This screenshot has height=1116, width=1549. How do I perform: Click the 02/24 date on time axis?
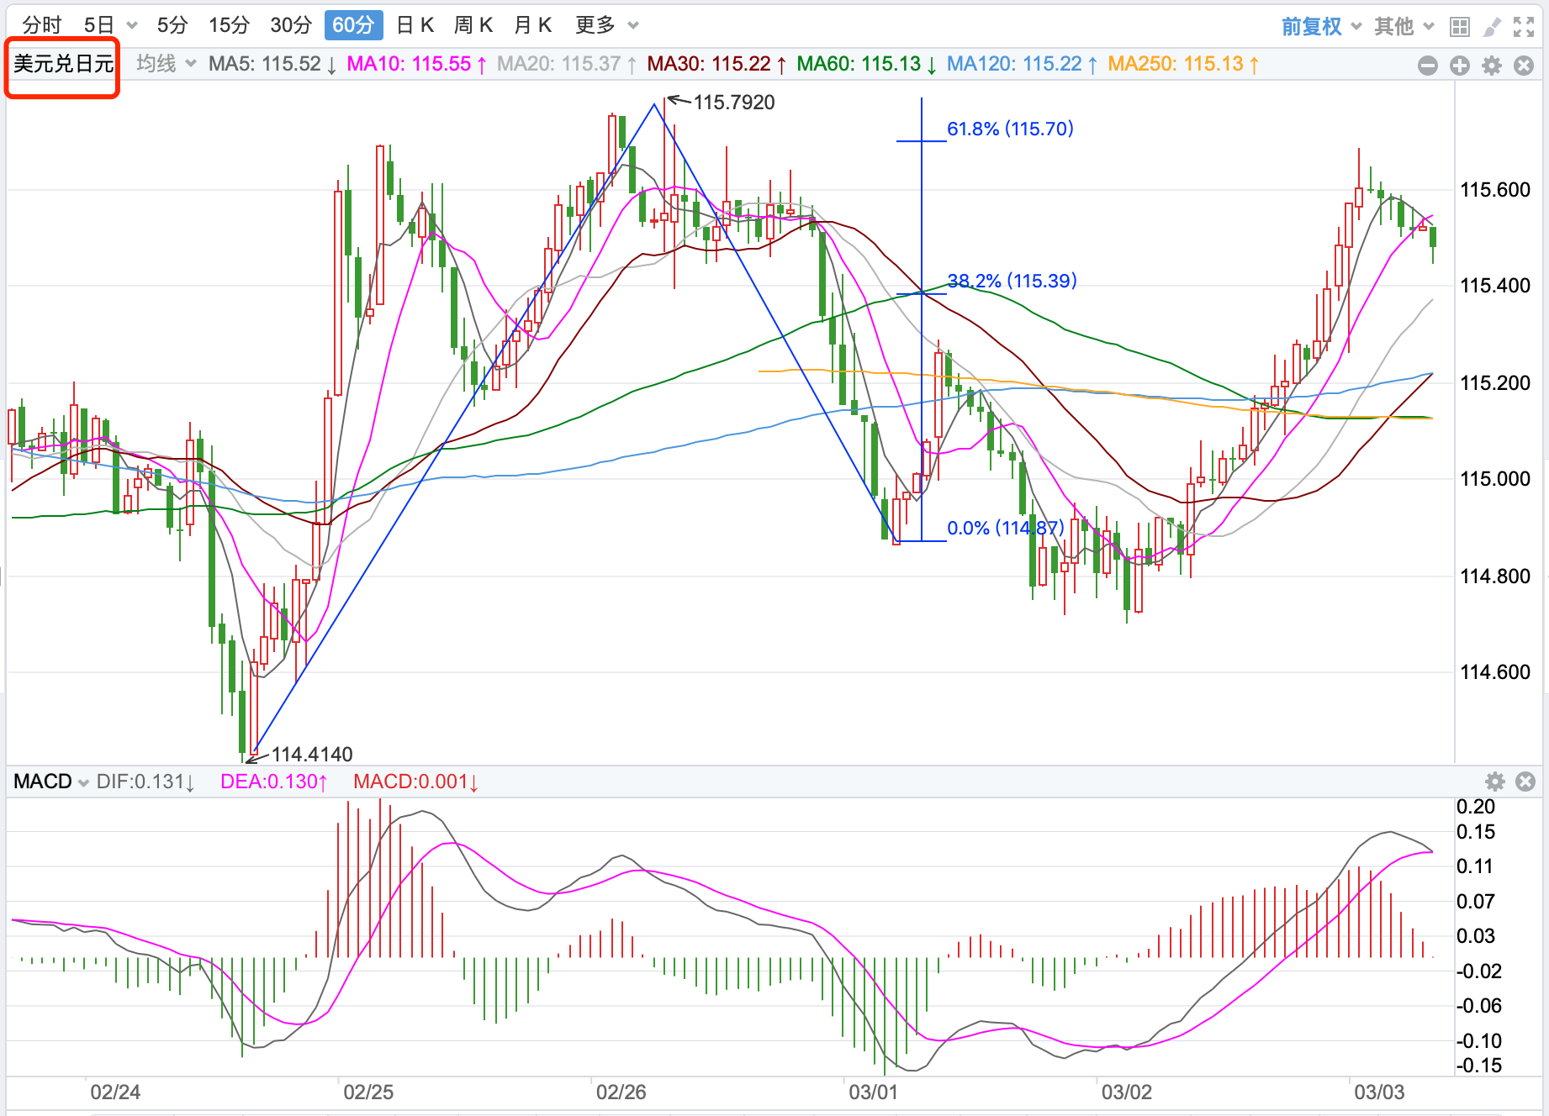tap(115, 1092)
